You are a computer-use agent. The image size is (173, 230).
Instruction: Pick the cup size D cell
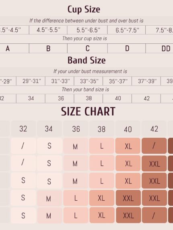pyautogui.click(x=127, y=48)
